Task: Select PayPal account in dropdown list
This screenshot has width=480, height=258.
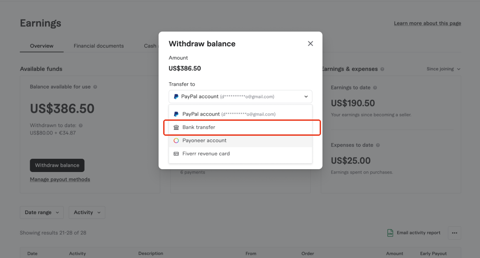Action: pyautogui.click(x=240, y=114)
